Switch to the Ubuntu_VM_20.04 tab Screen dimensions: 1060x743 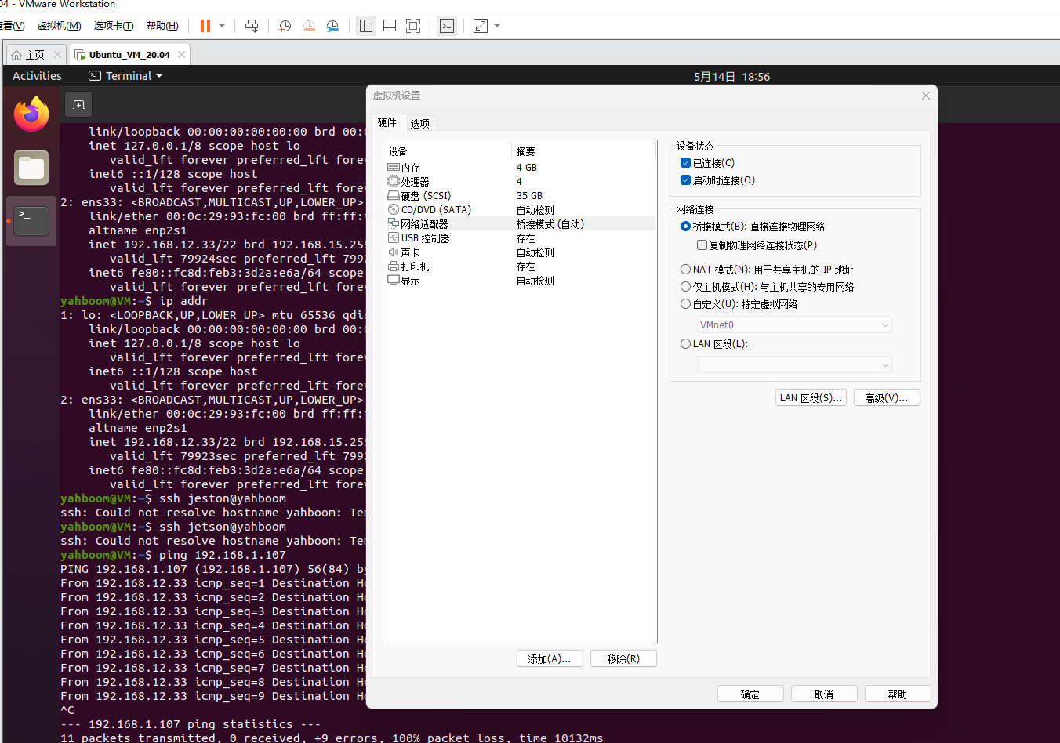129,55
